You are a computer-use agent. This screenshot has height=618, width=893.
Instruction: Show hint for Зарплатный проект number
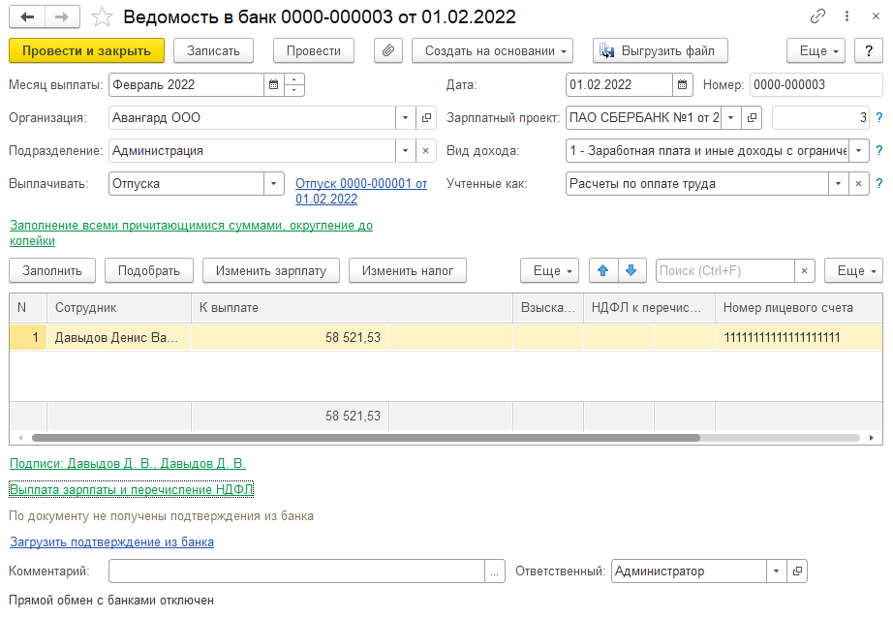click(879, 118)
